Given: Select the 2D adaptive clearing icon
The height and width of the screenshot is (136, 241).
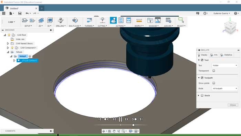Looking at the screenshot, I should [41, 20].
